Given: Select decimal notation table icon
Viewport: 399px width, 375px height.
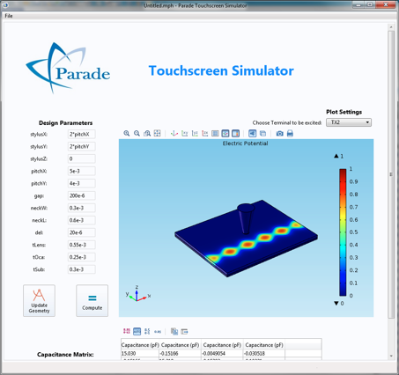Looking at the screenshot, I should 158,331.
